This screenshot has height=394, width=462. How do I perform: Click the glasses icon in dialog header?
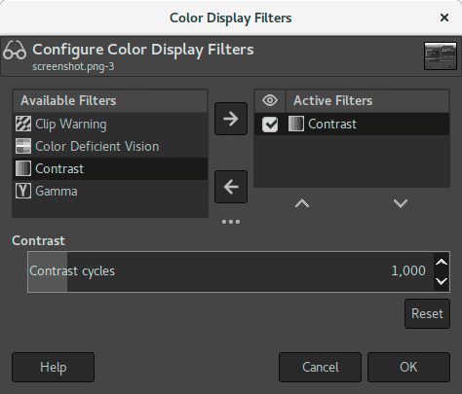point(15,51)
